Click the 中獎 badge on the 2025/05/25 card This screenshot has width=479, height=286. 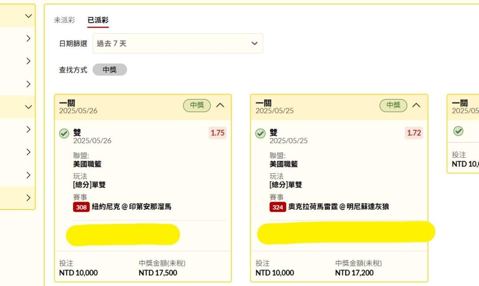pyautogui.click(x=393, y=105)
